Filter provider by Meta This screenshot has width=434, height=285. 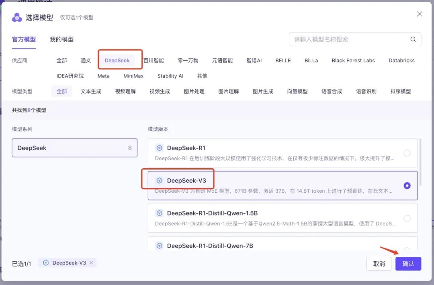point(104,76)
